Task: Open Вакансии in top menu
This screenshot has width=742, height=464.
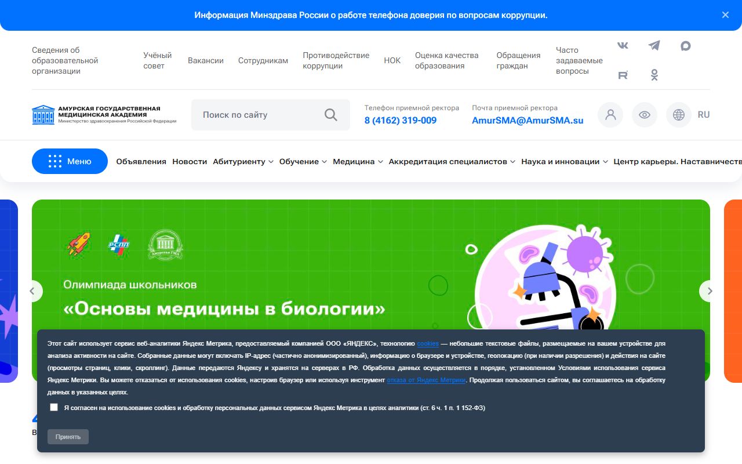Action: click(206, 60)
